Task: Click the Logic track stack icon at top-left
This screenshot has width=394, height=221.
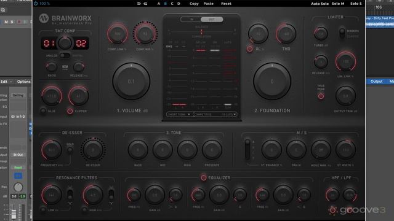Action: pyautogui.click(x=2, y=10)
